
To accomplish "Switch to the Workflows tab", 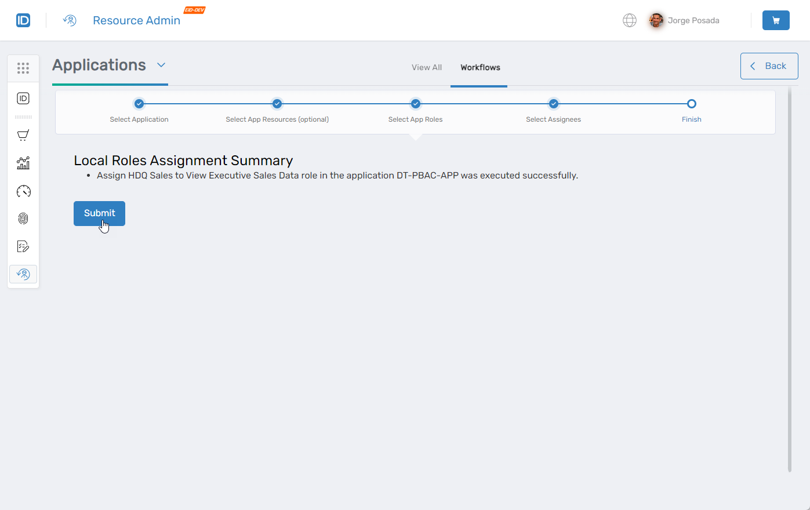I will (x=479, y=67).
